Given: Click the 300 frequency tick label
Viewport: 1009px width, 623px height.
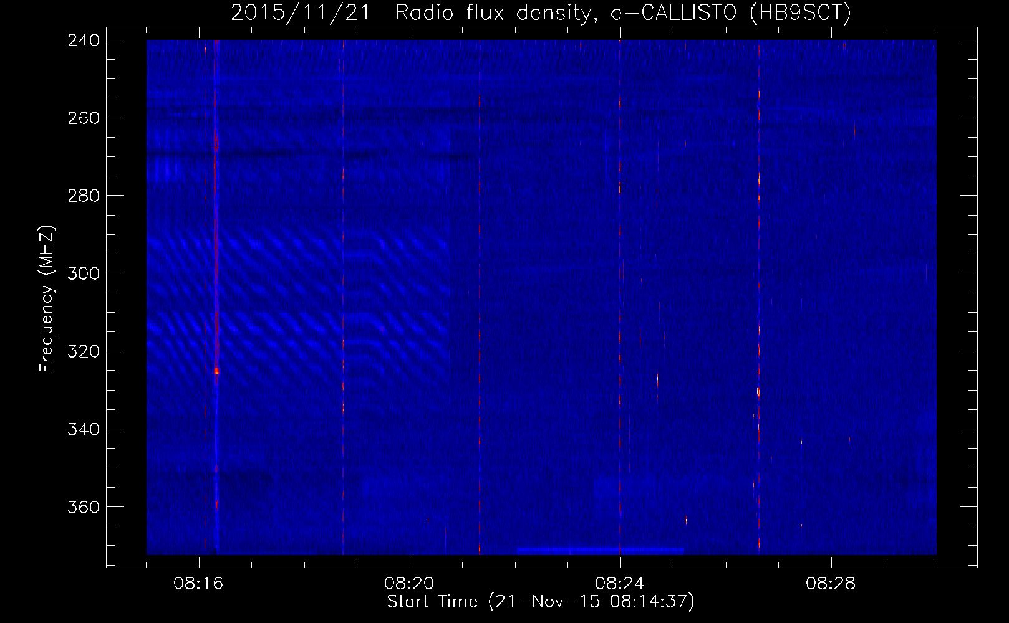Looking at the screenshot, I should click(x=82, y=273).
